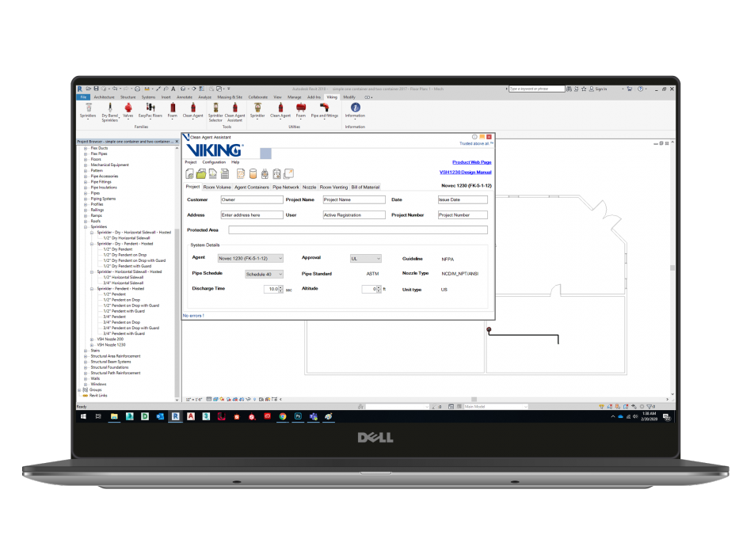739x554 pixels.
Task: Open EasyPac Risers family tool
Action: click(x=150, y=110)
